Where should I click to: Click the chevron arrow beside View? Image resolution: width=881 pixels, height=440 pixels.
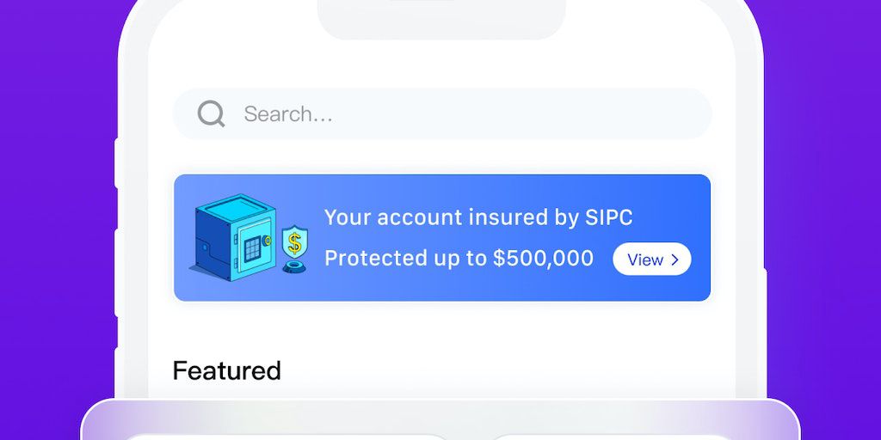click(x=675, y=260)
